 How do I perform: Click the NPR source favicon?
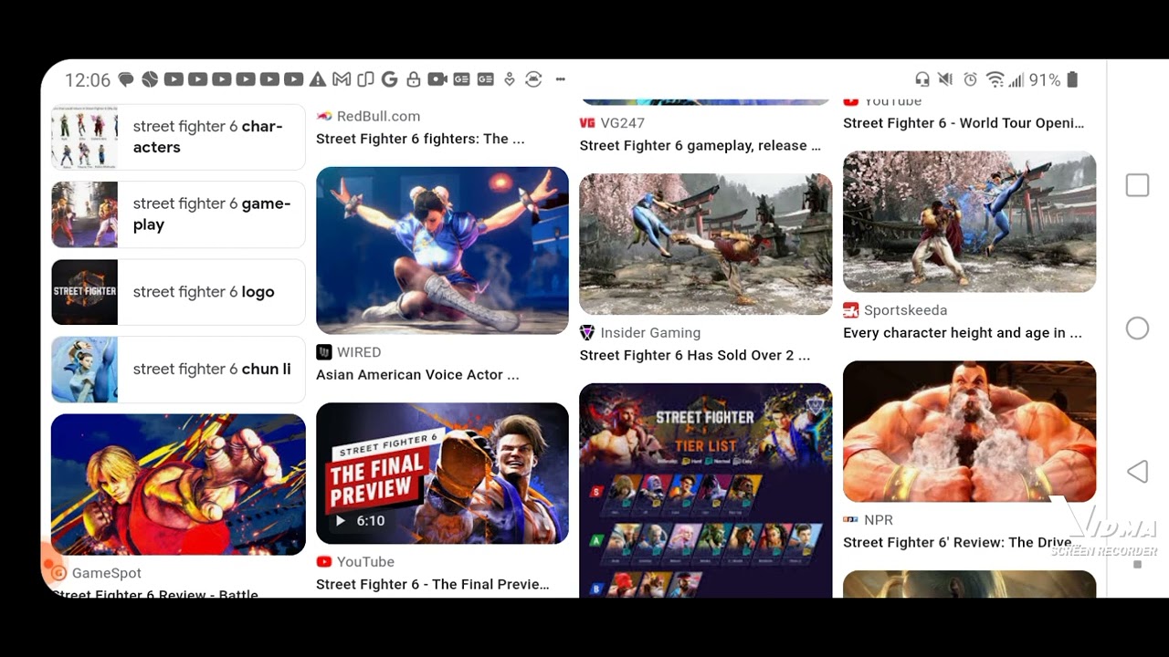click(x=850, y=519)
